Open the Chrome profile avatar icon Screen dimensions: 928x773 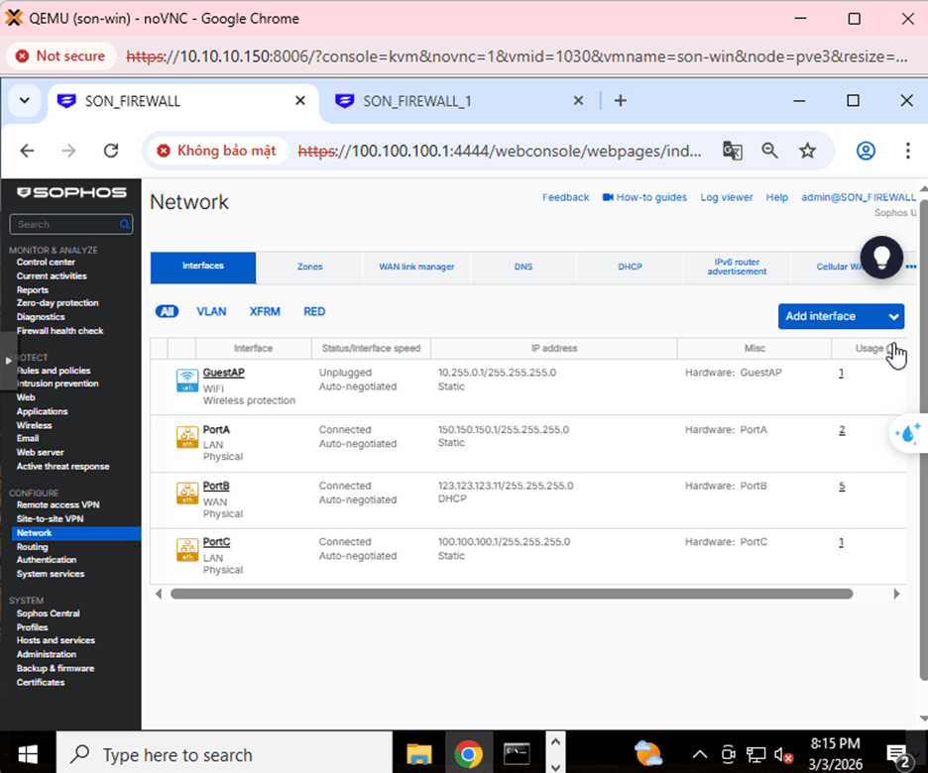click(866, 151)
